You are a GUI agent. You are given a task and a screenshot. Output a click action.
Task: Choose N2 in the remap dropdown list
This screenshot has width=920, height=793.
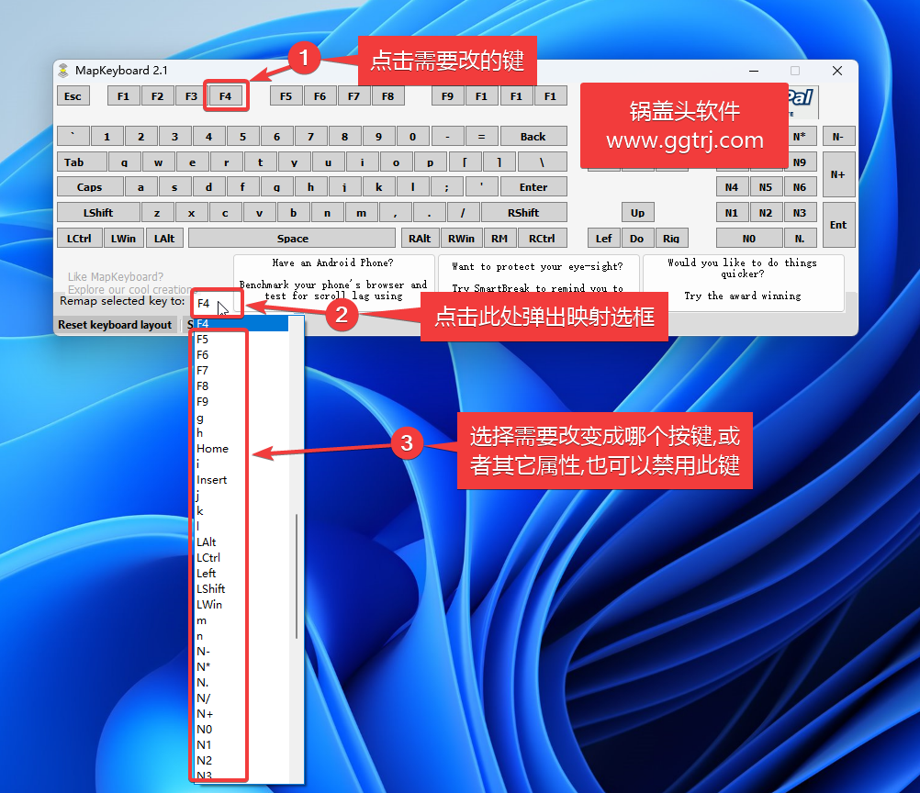pyautogui.click(x=241, y=760)
